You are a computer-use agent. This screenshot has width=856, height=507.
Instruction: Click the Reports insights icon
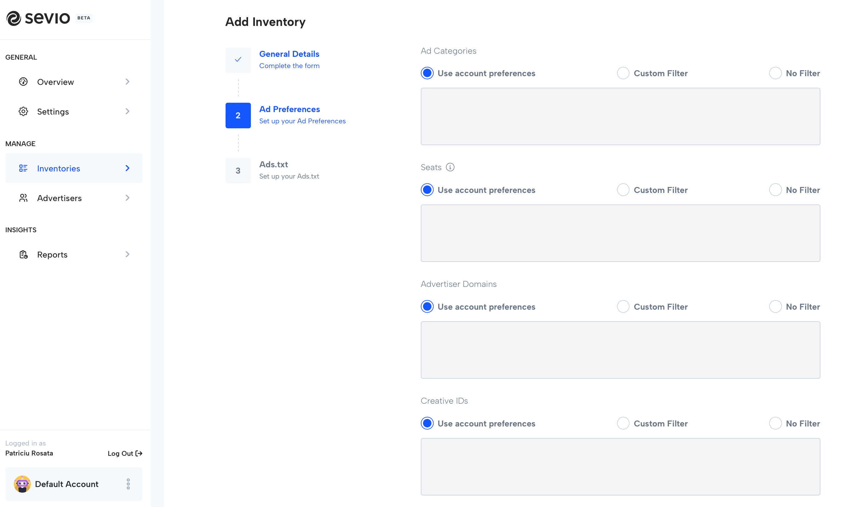(x=23, y=254)
